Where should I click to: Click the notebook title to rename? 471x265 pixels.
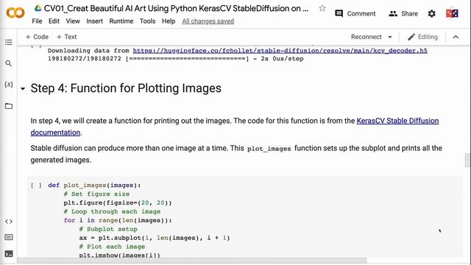click(176, 8)
